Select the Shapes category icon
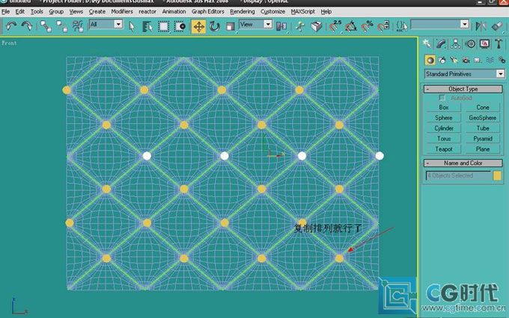 pyautogui.click(x=442, y=60)
